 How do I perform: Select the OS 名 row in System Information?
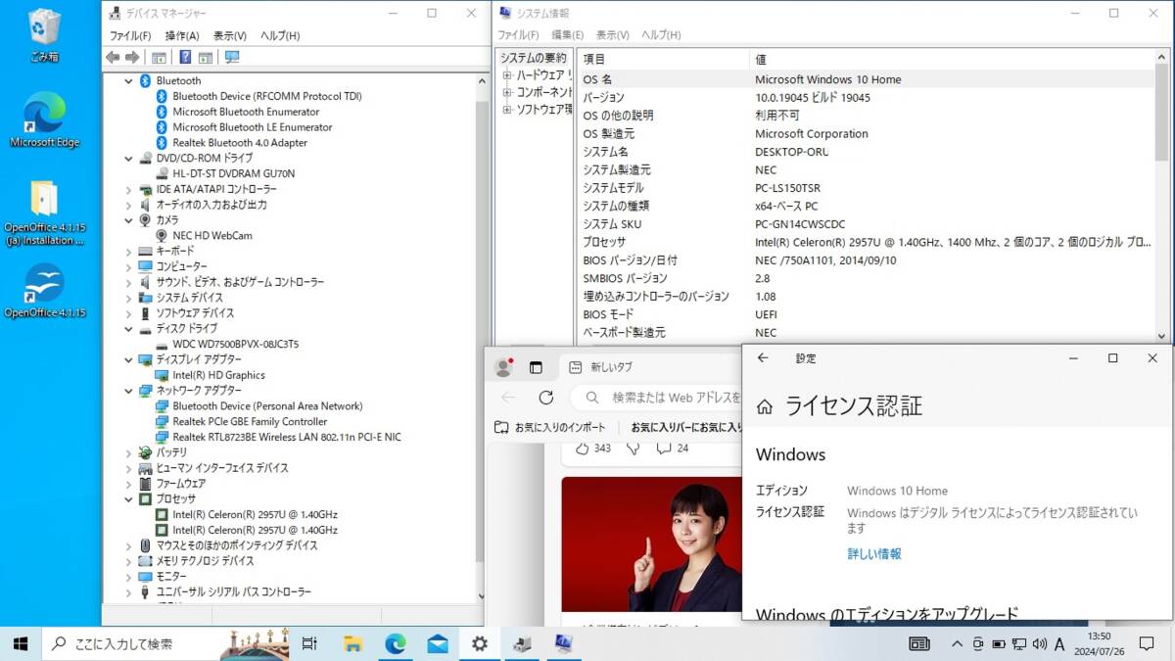(x=866, y=79)
